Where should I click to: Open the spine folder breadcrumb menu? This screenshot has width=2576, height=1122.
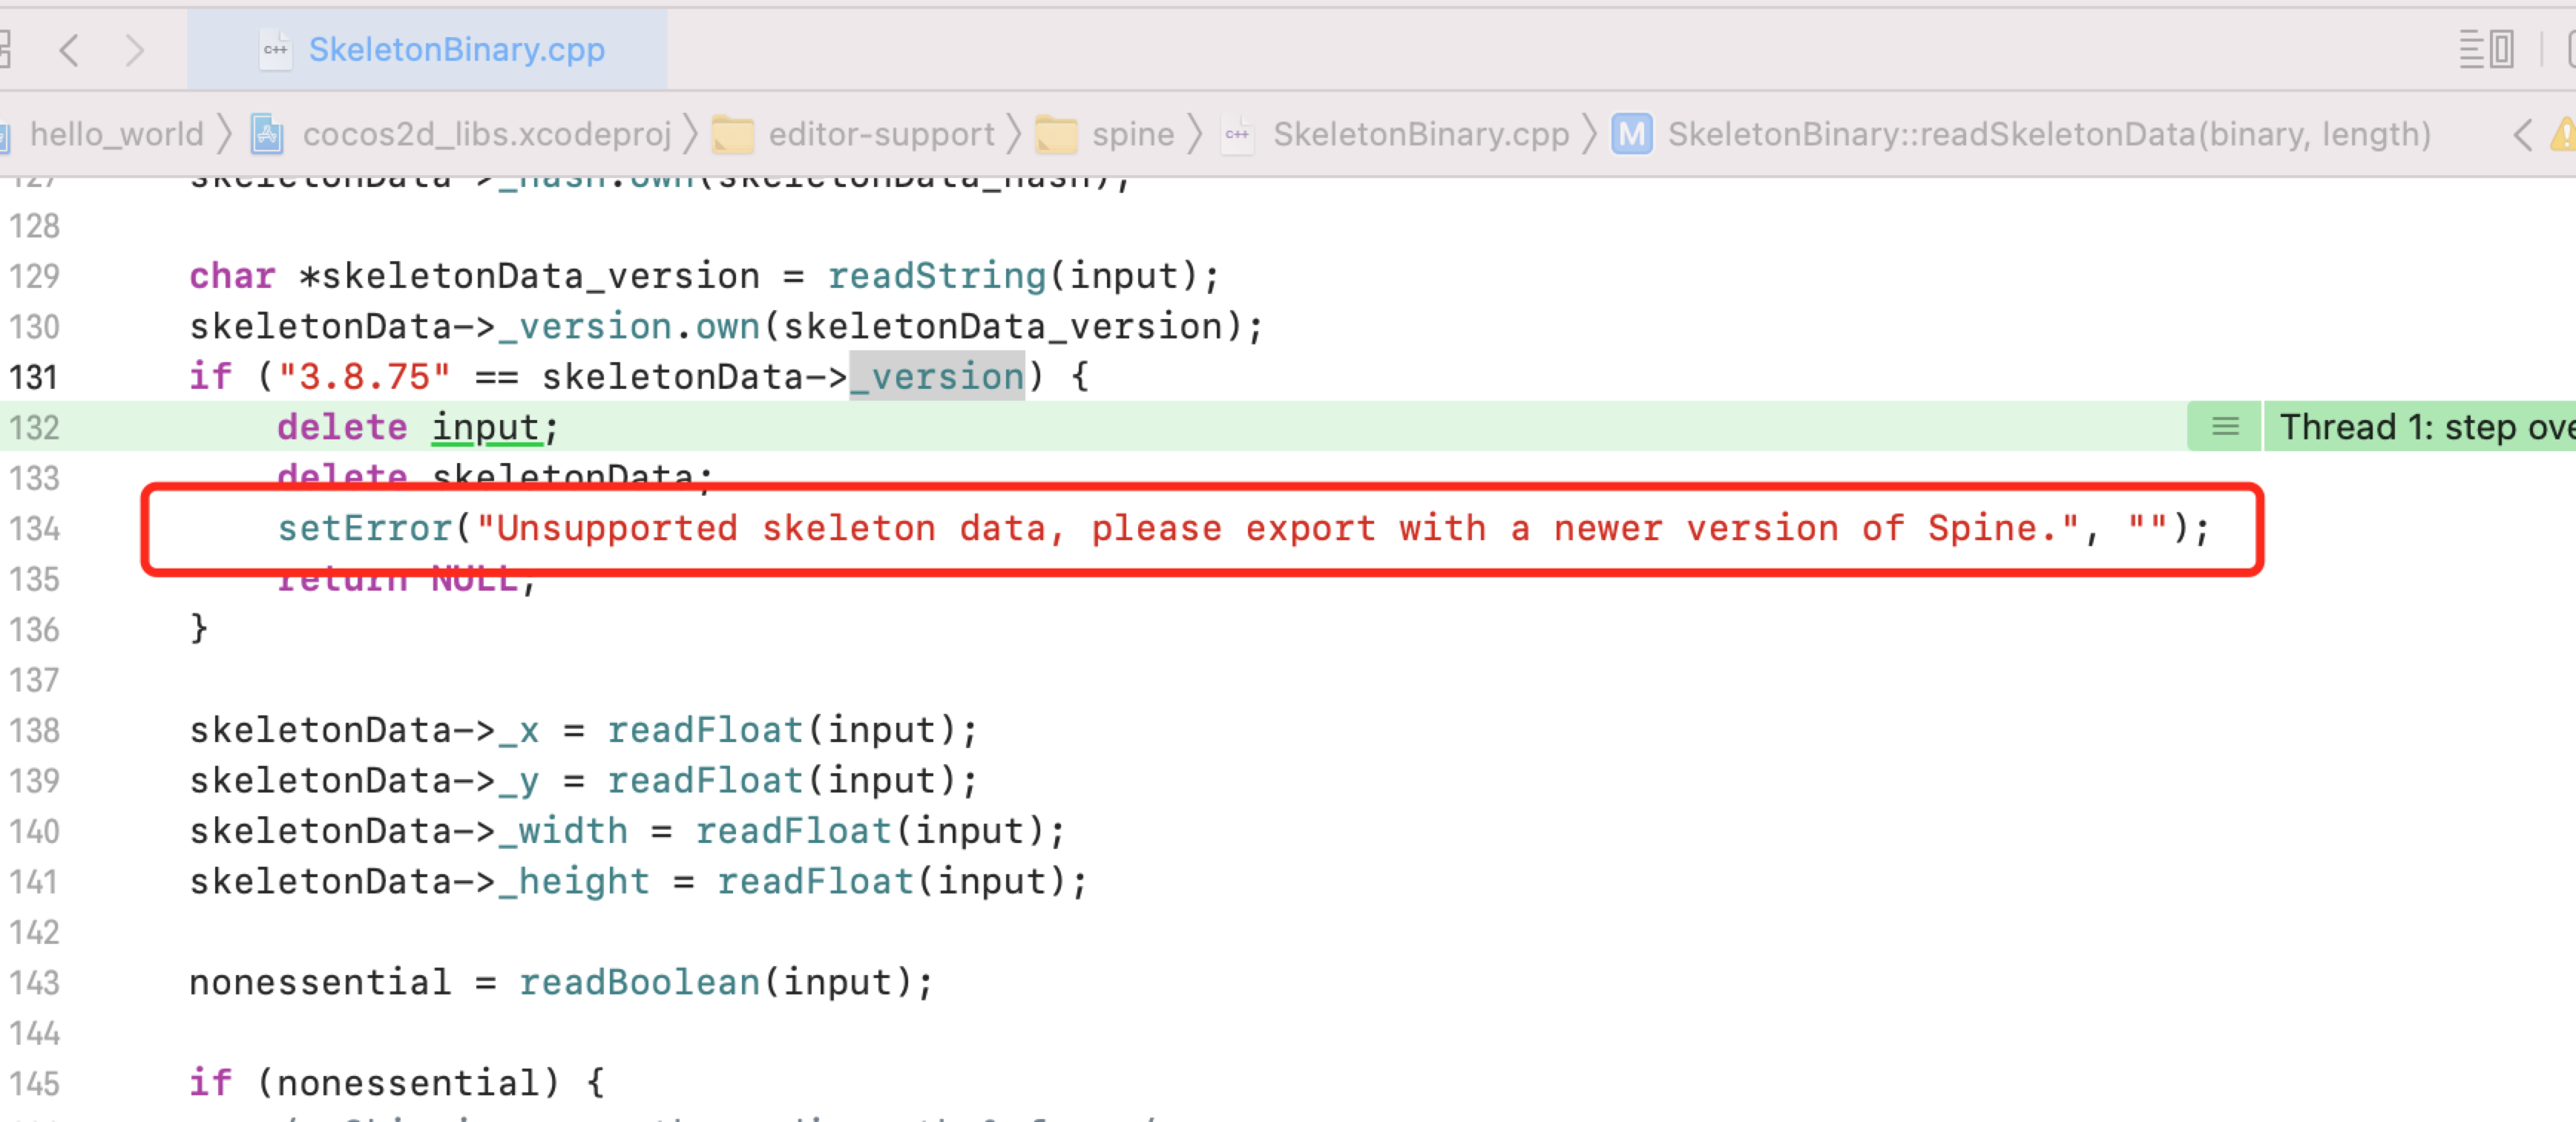(x=1132, y=134)
